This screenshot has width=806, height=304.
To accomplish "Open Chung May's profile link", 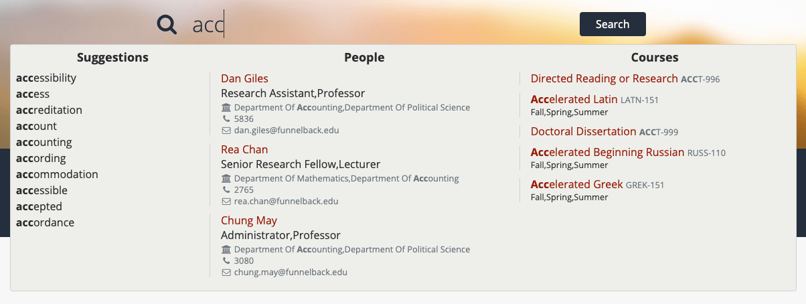I will (249, 220).
